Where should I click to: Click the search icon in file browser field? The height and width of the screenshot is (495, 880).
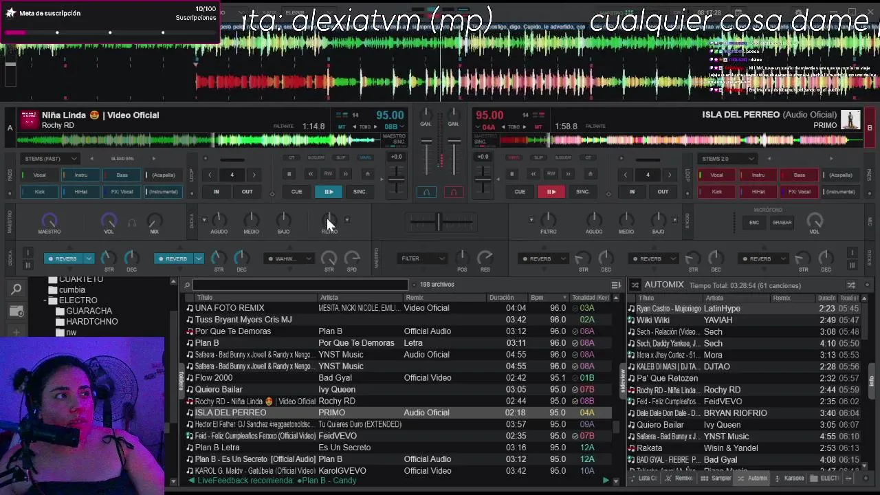pyautogui.click(x=187, y=285)
